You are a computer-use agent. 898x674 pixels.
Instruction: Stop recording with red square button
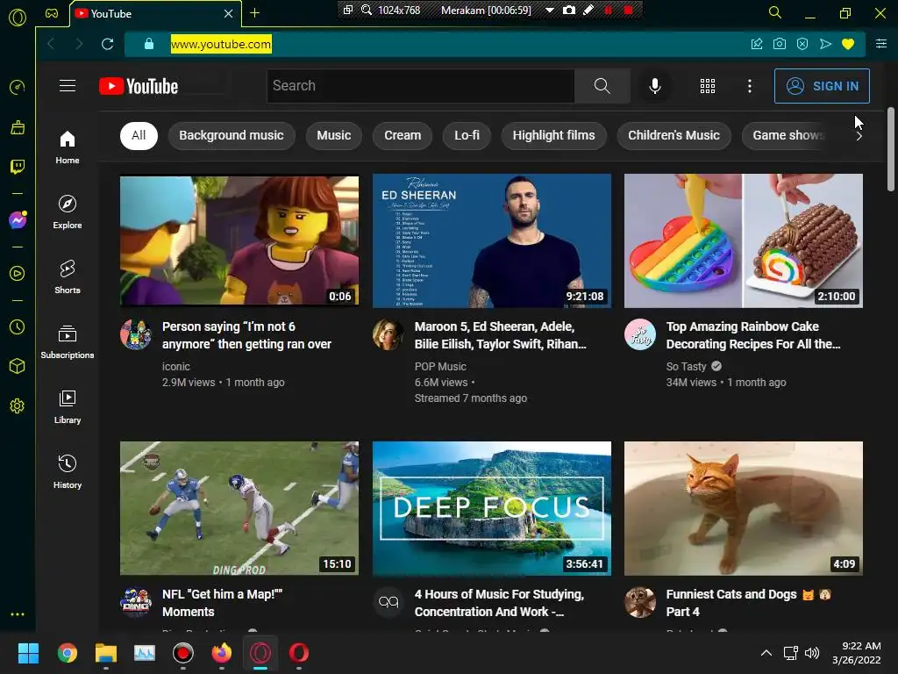[628, 10]
